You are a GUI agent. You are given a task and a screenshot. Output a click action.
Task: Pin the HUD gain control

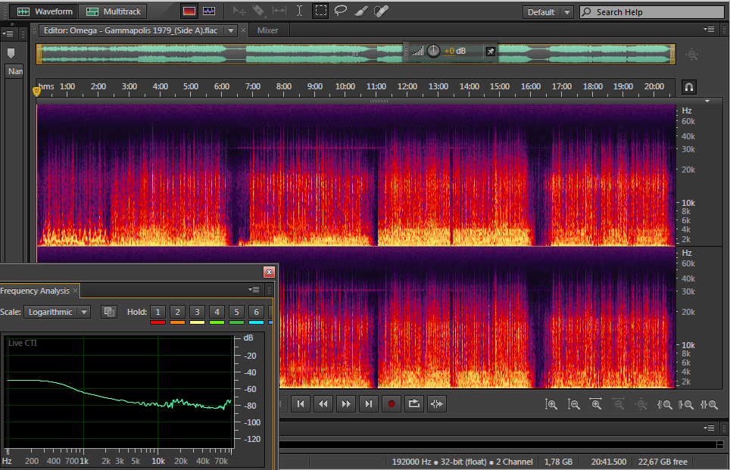point(490,51)
